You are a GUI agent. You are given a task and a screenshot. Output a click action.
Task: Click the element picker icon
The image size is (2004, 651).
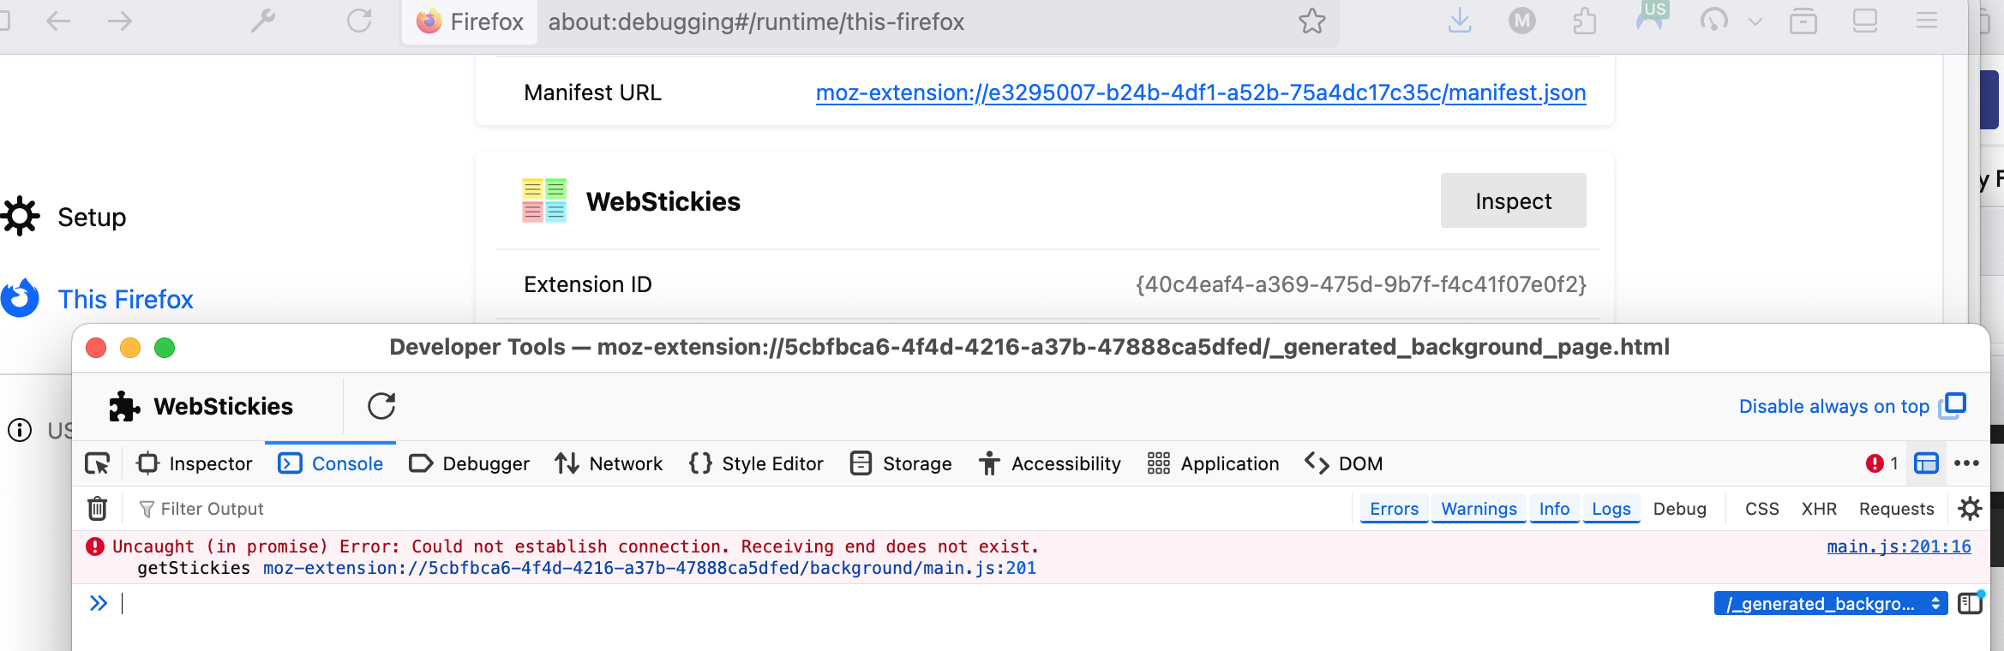[98, 463]
